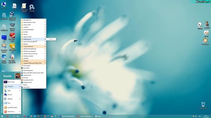Select Programs in the start menu
211x118 pixels.
12,87
